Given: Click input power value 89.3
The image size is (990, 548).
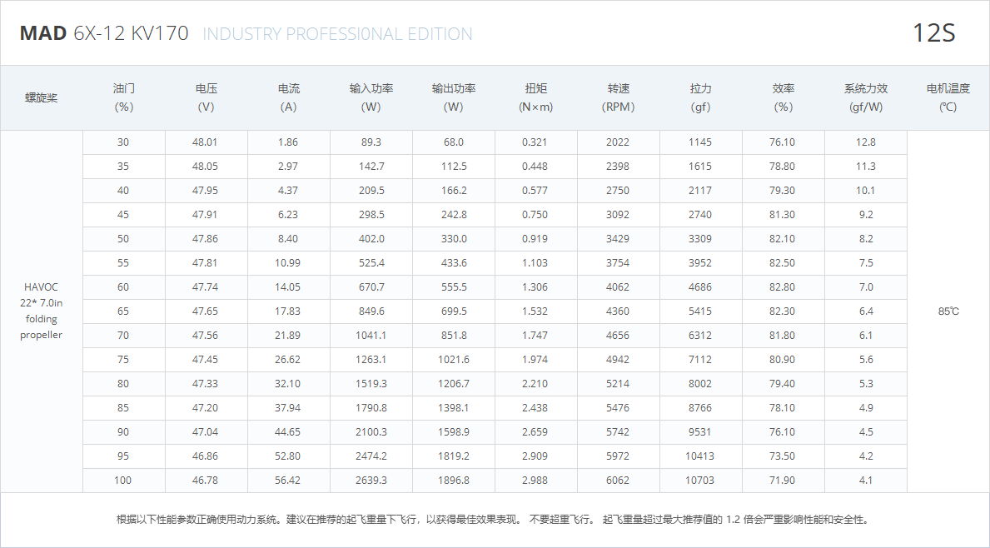Looking at the screenshot, I should click(x=371, y=142).
